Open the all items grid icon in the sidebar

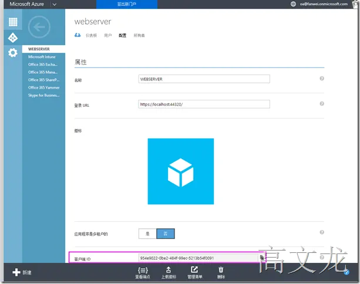[13, 22]
